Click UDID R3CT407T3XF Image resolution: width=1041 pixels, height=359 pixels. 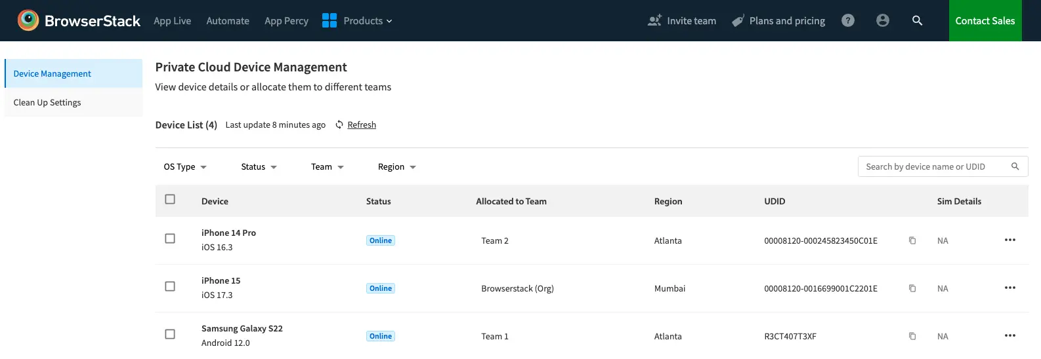[790, 336]
